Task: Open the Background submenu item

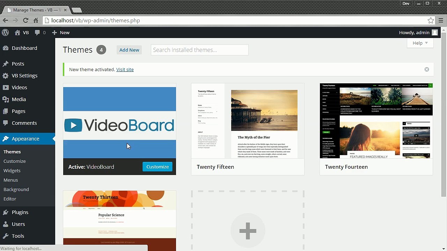Action: pyautogui.click(x=16, y=189)
